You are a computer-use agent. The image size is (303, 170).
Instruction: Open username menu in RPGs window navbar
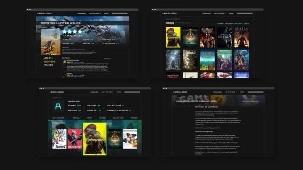point(206,13)
